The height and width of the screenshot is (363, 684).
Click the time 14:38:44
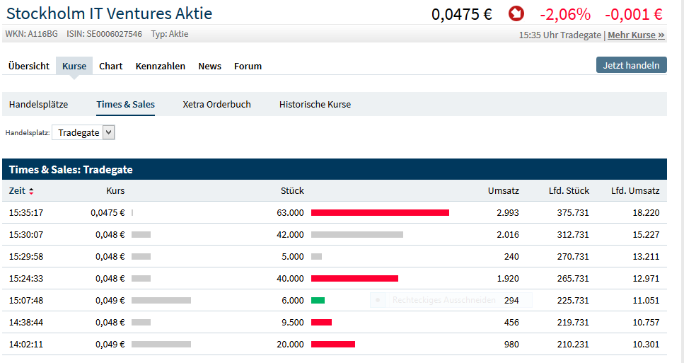pos(26,323)
